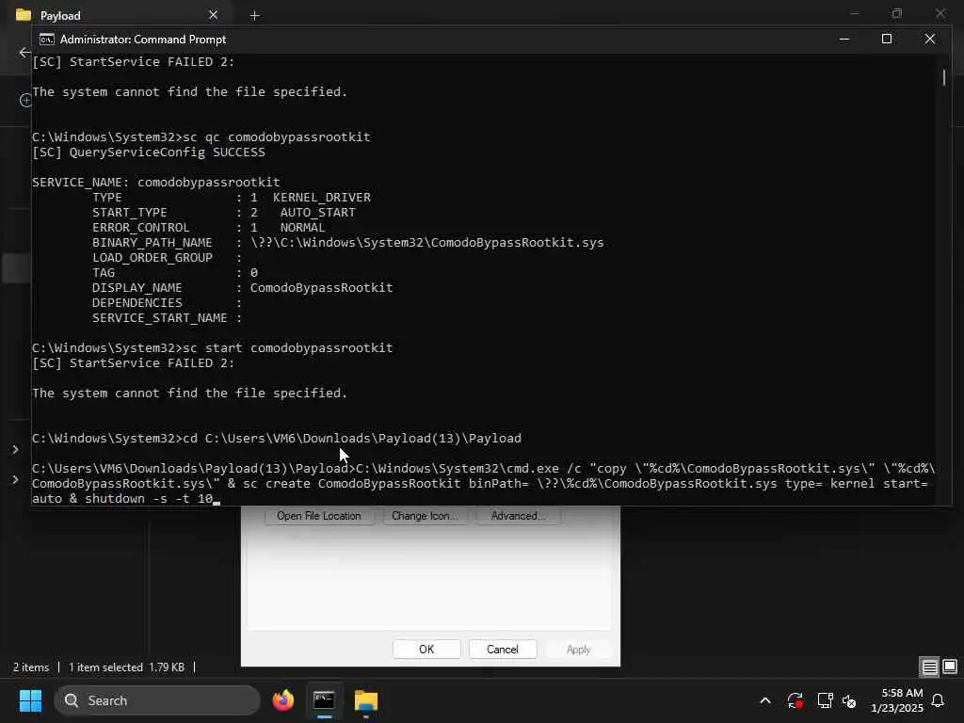Click the 'AUTO_START' start type value
The height and width of the screenshot is (723, 964).
pos(318,212)
